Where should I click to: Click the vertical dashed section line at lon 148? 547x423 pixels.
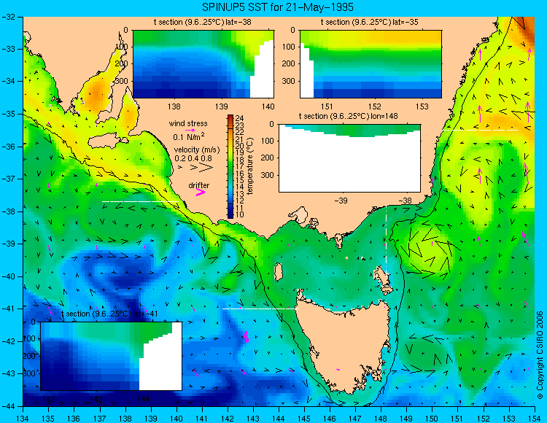click(386, 240)
